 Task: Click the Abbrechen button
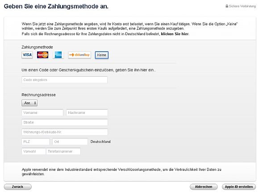pos(204,187)
